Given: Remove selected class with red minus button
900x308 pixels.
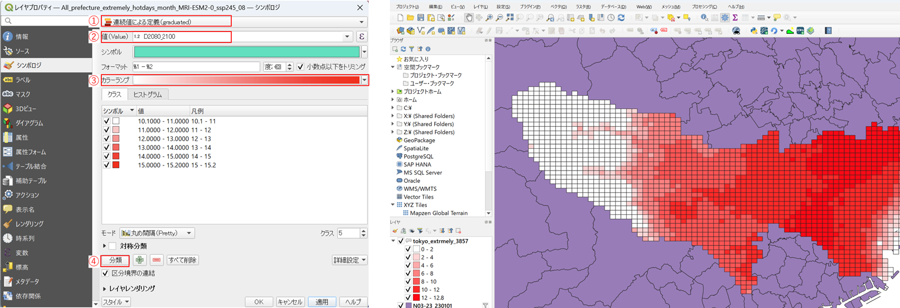Looking at the screenshot, I should [x=156, y=260].
